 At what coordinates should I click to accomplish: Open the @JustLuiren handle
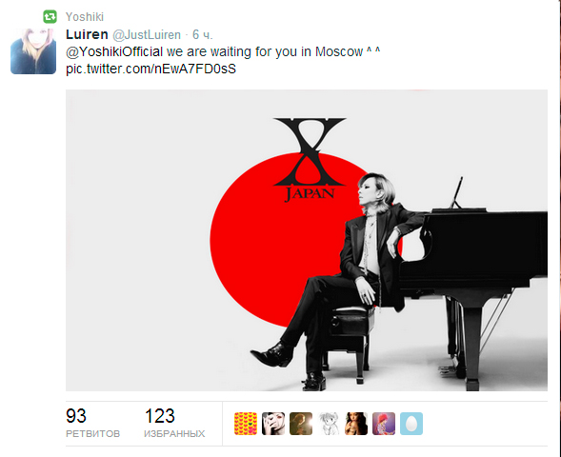[x=147, y=34]
